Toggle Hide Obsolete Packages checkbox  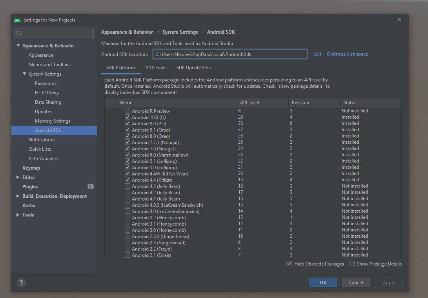(x=289, y=264)
